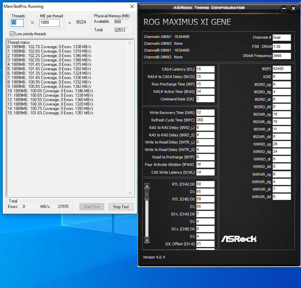This screenshot has height=288, width=301.
Task: Minimize the ASRock Timing Configurator window
Action: (x=284, y=8)
